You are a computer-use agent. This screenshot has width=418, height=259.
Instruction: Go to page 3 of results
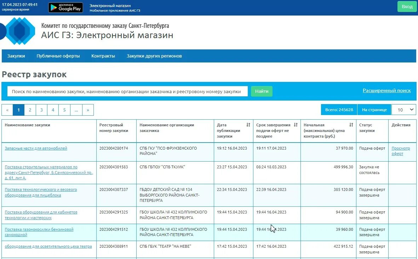(x=41, y=110)
